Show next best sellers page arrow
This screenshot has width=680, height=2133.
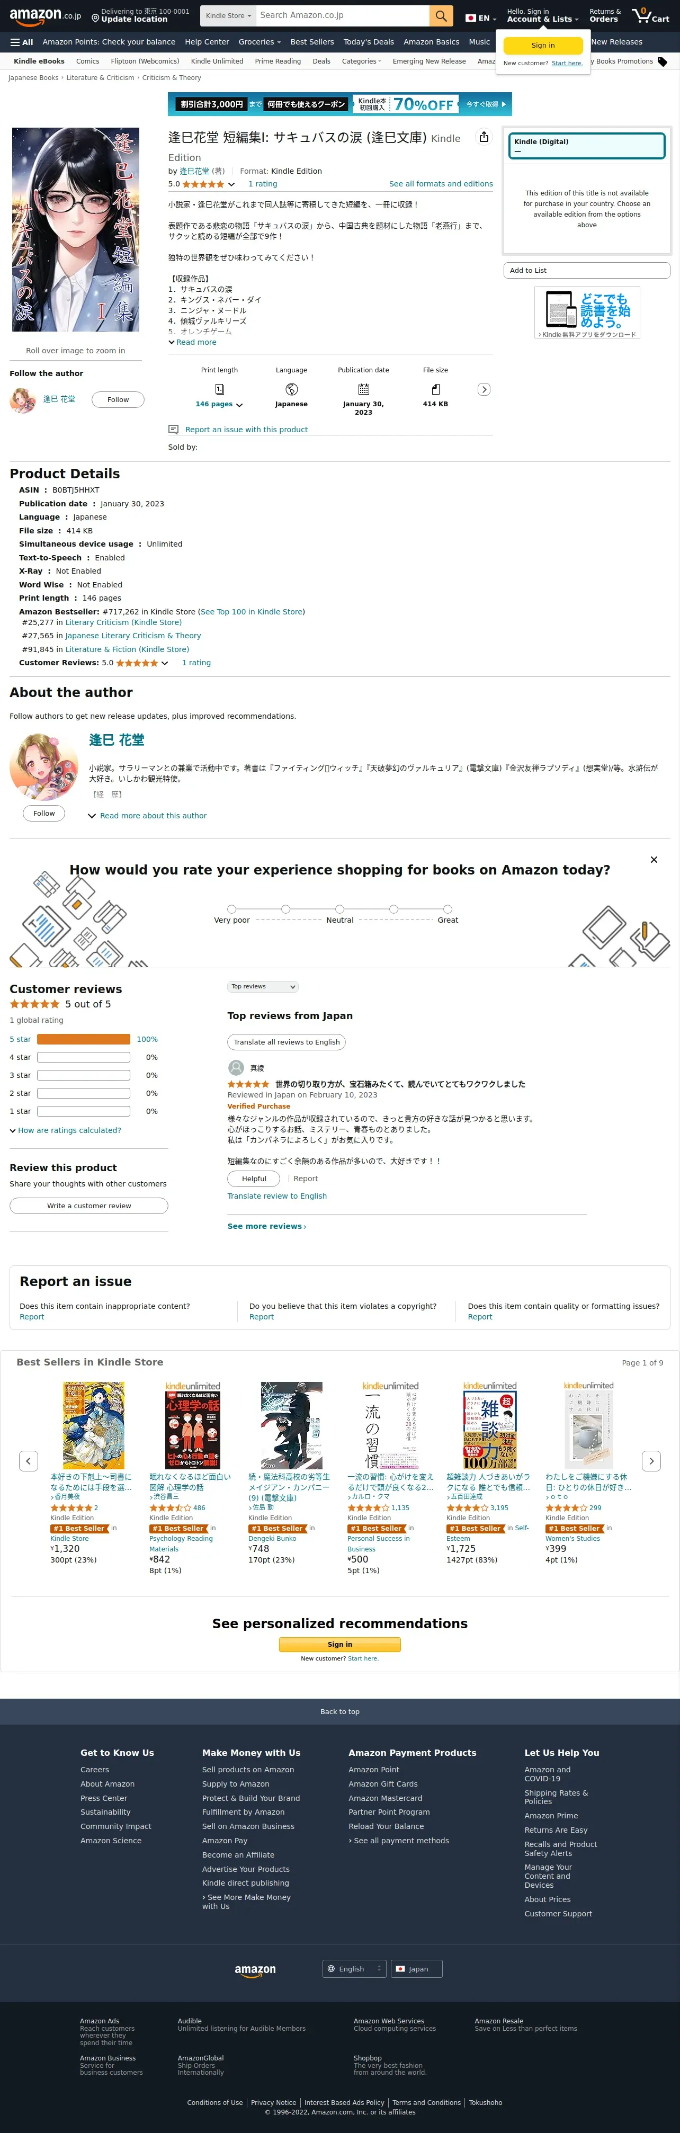(x=651, y=1461)
